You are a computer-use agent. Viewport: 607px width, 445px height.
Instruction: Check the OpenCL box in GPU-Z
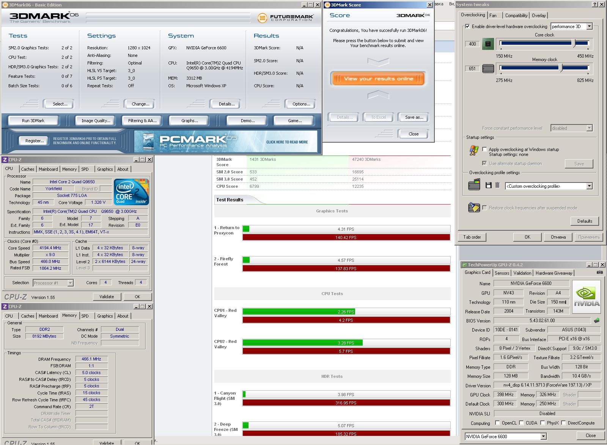[498, 423]
